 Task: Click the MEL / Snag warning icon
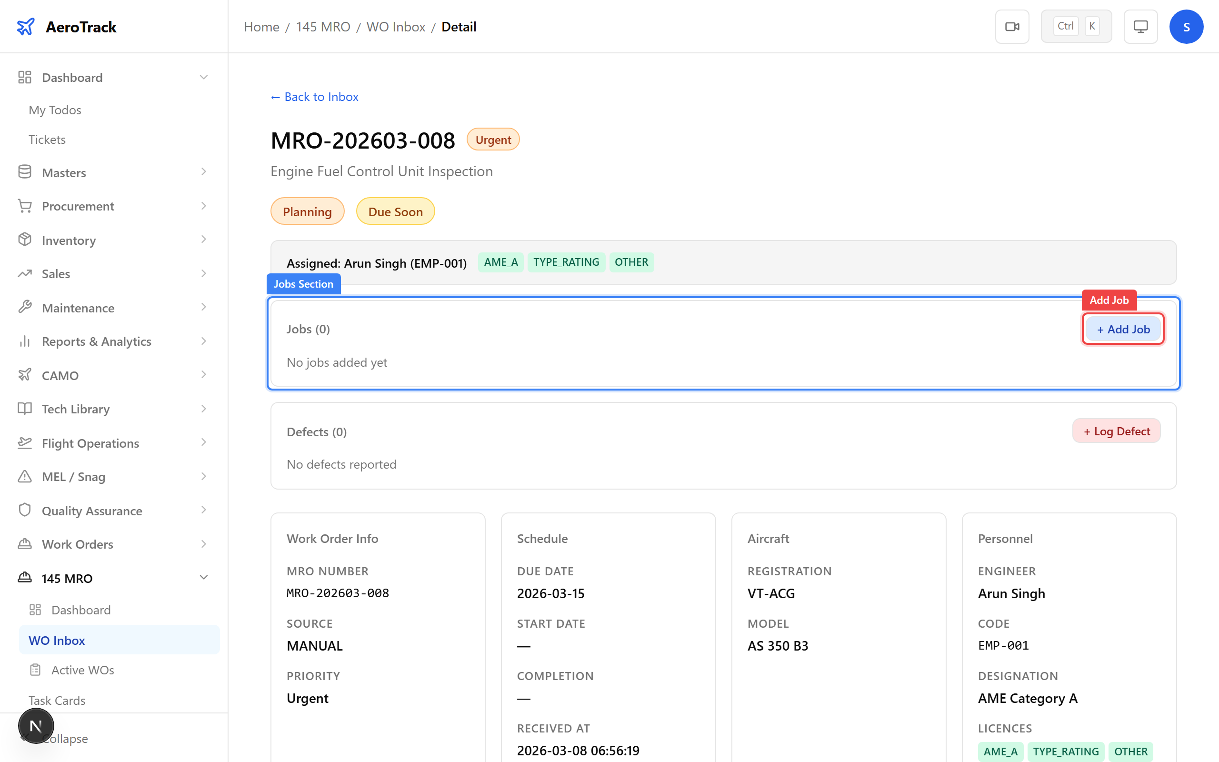point(25,476)
